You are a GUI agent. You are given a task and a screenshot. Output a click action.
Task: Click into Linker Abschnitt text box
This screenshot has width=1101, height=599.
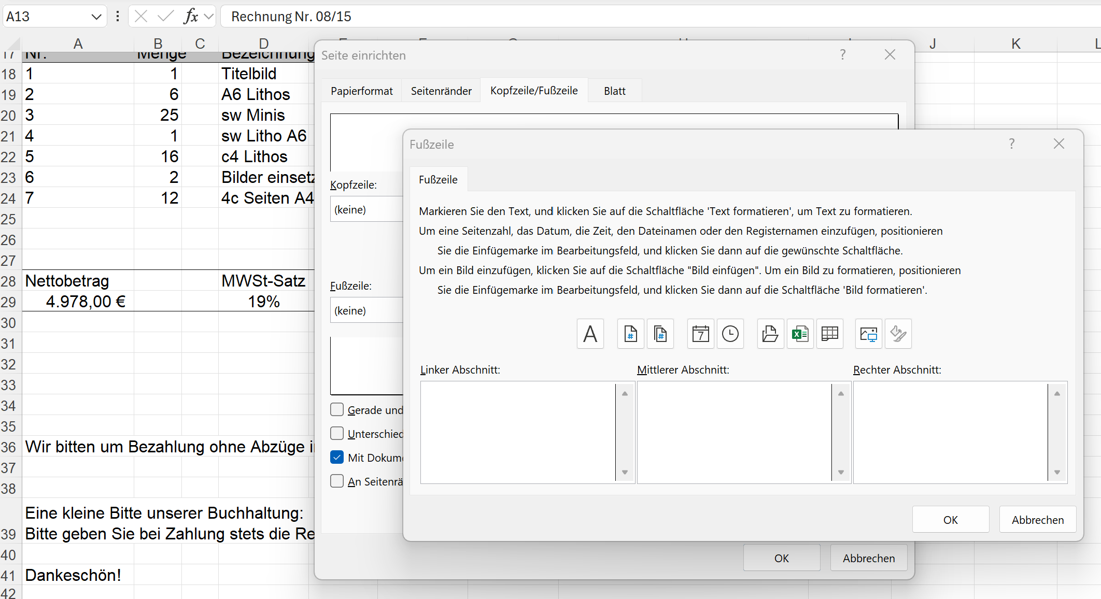tap(518, 432)
